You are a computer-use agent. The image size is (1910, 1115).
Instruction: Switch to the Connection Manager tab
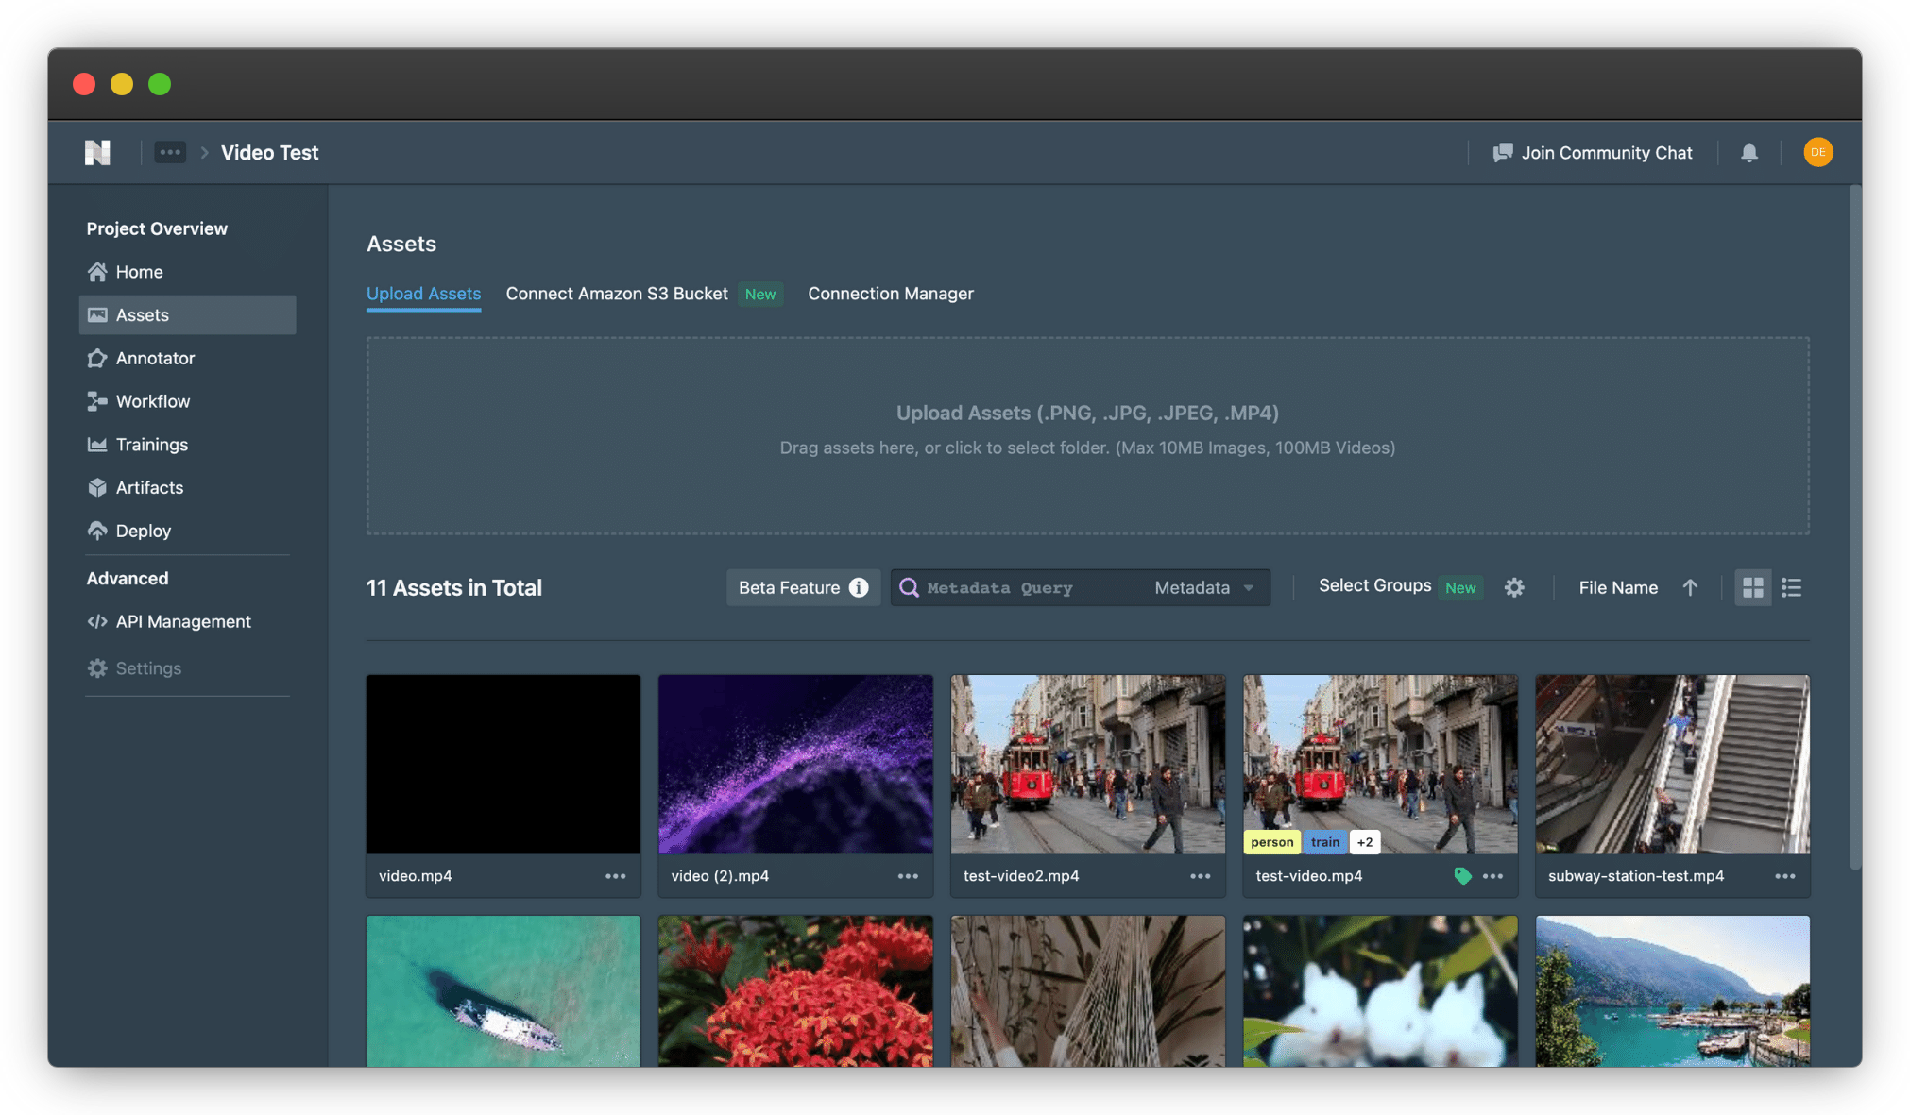[889, 294]
